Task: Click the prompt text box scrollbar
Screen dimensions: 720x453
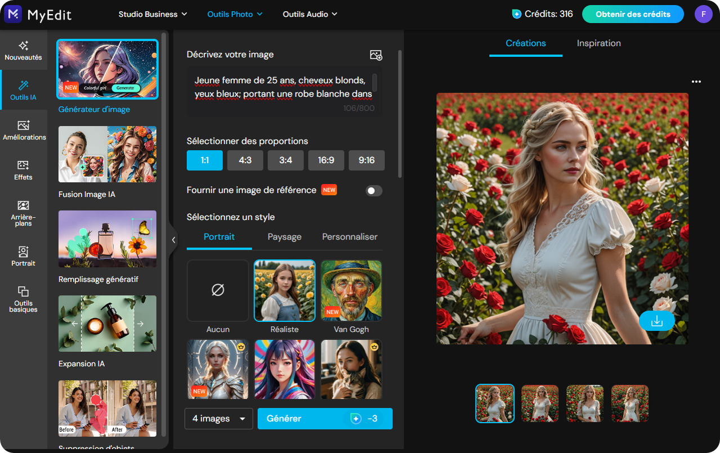Action: click(375, 83)
